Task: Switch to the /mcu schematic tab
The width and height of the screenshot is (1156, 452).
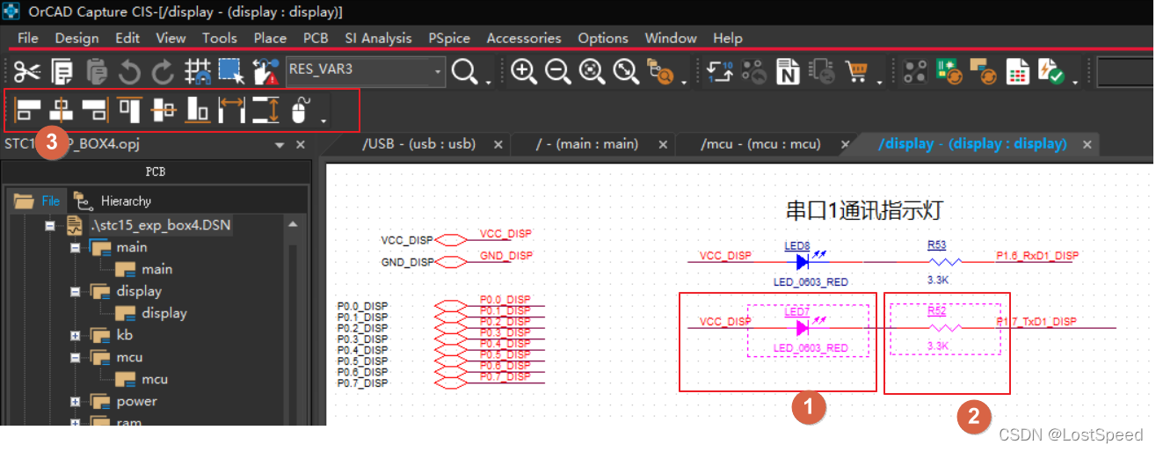Action: click(x=760, y=143)
